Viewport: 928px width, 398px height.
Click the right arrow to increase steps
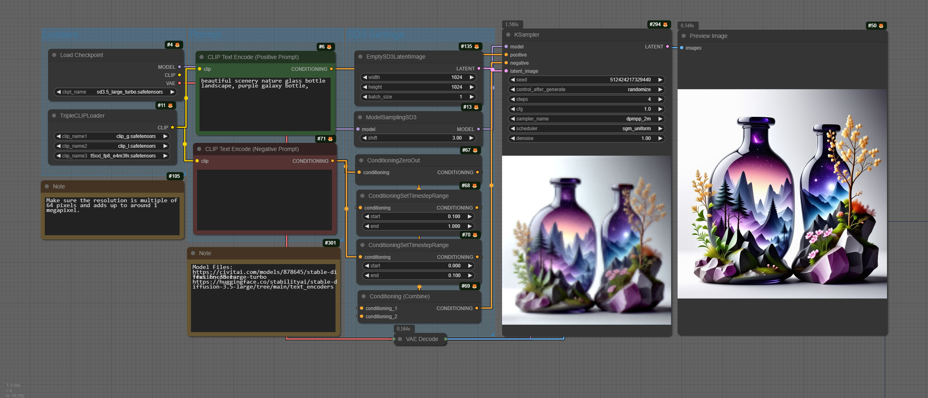(x=660, y=99)
